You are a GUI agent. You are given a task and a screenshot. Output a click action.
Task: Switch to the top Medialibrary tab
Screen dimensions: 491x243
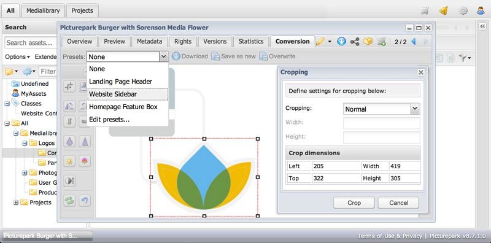43,10
